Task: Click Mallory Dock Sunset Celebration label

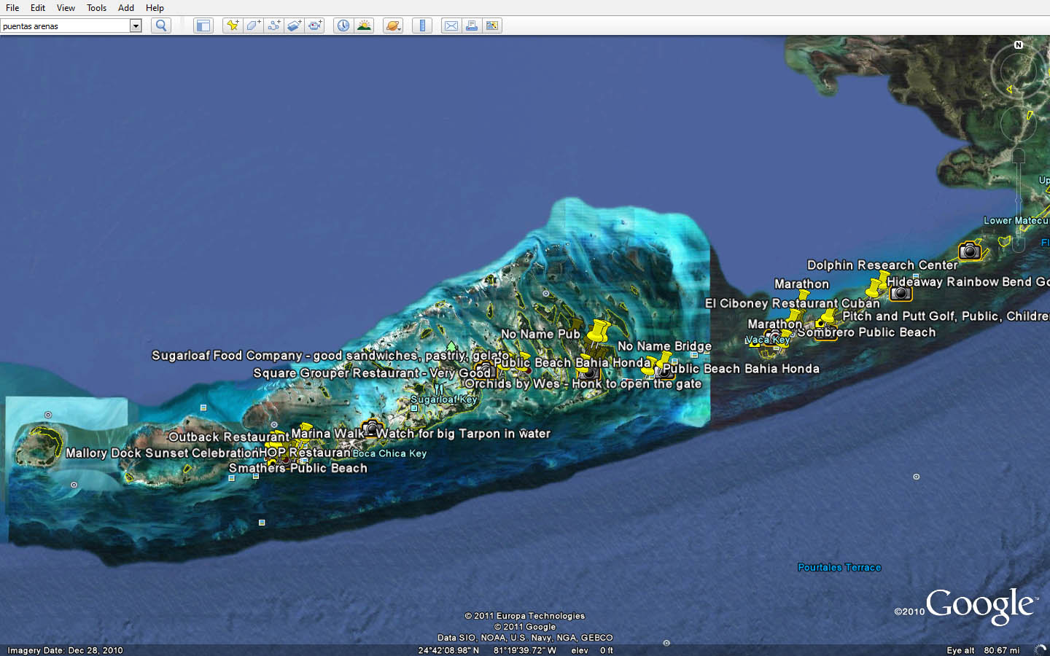Action: [x=162, y=453]
